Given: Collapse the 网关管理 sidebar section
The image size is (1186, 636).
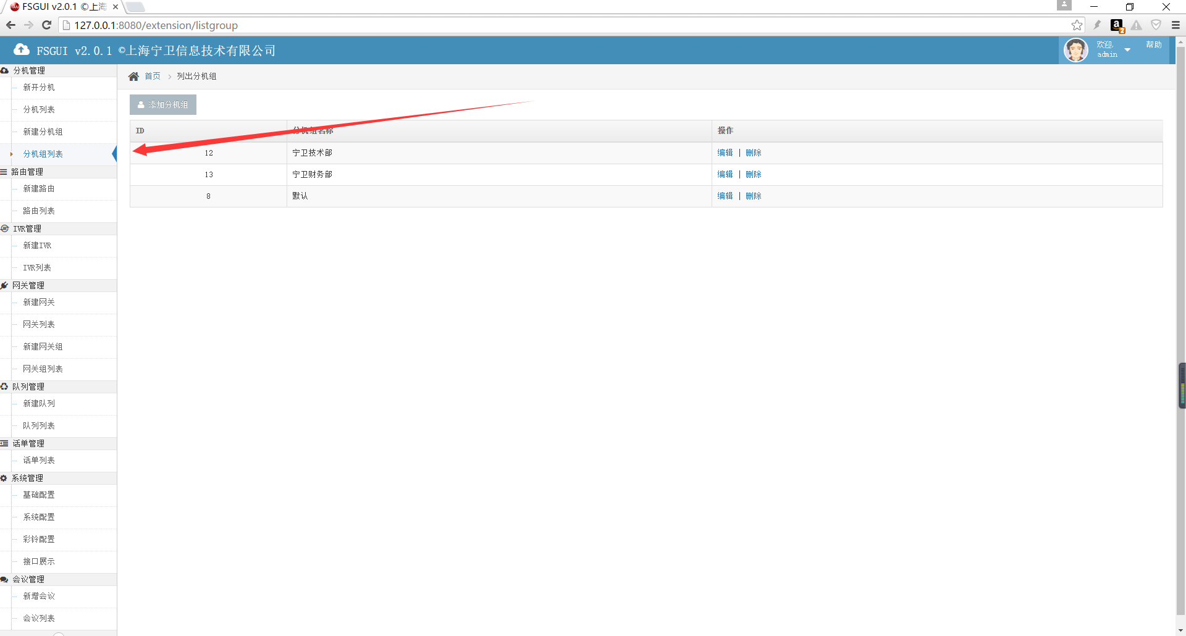Looking at the screenshot, I should pyautogui.click(x=28, y=285).
